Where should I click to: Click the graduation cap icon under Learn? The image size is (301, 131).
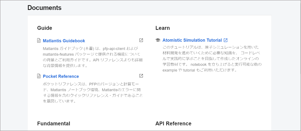pyautogui.click(x=158, y=40)
